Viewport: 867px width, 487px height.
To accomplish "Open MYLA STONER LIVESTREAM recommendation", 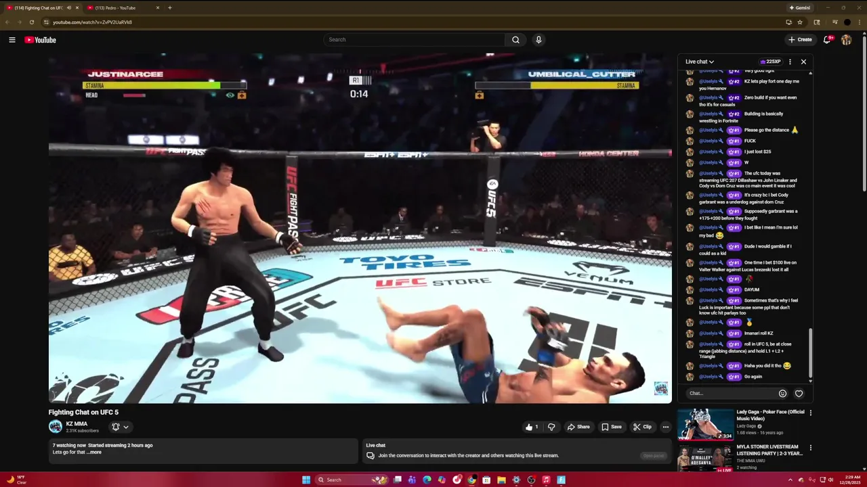I will [769, 450].
